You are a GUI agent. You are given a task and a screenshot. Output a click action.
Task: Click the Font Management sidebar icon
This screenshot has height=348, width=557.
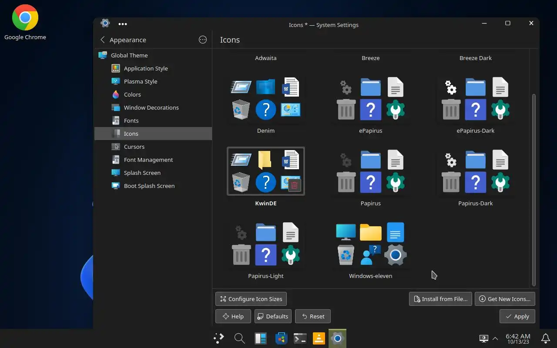(115, 160)
